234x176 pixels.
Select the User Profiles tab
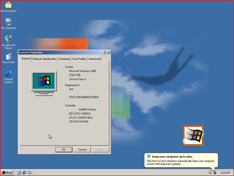pos(79,59)
